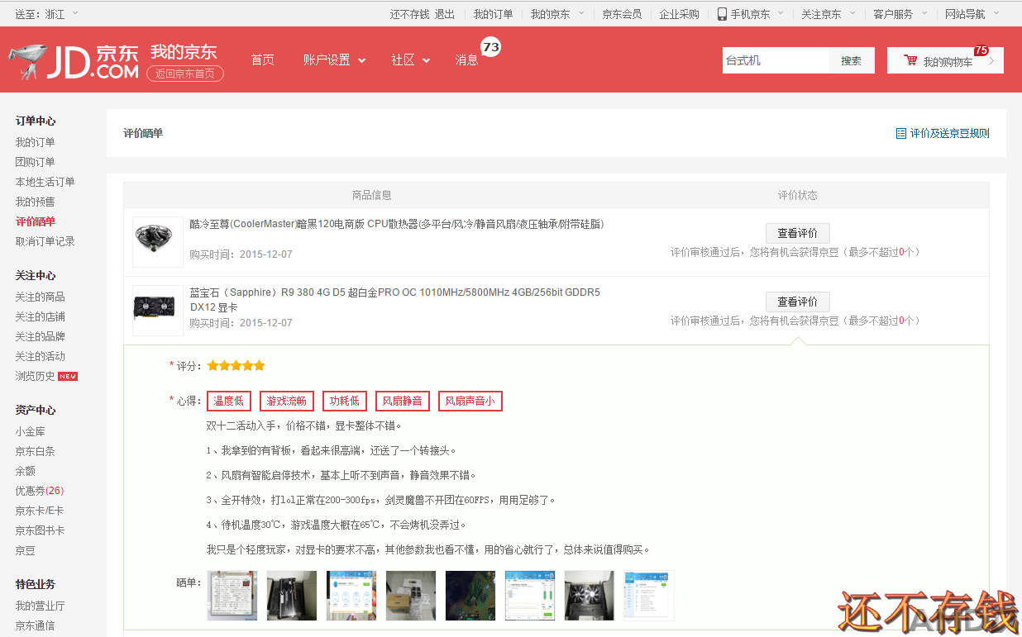Open 京东会员 link
The image size is (1022, 637).
622,14
